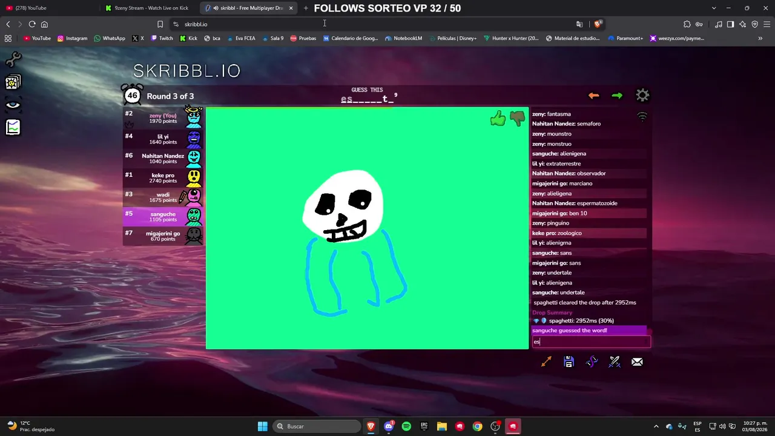Open the envelope mail icon
775x436 pixels.
[637, 362]
